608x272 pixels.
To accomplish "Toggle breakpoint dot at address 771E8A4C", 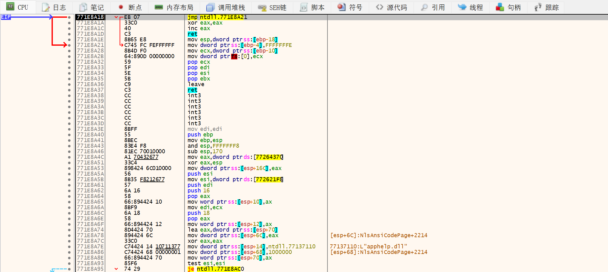I will (69, 157).
